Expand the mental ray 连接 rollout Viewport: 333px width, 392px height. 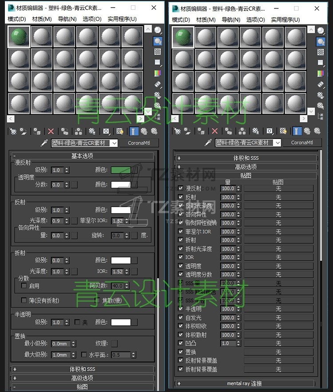coord(244,383)
